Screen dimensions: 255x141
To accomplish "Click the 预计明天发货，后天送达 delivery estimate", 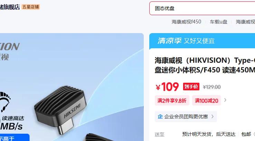I will pos(209,134).
